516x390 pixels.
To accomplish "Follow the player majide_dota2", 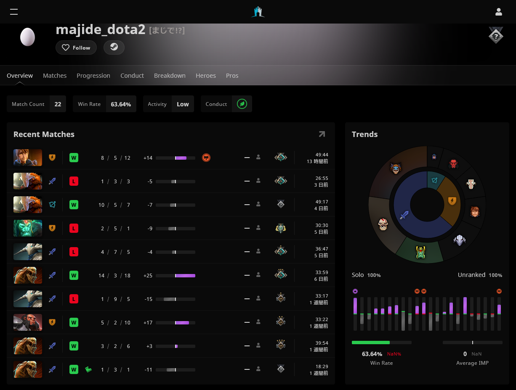I will click(x=76, y=47).
